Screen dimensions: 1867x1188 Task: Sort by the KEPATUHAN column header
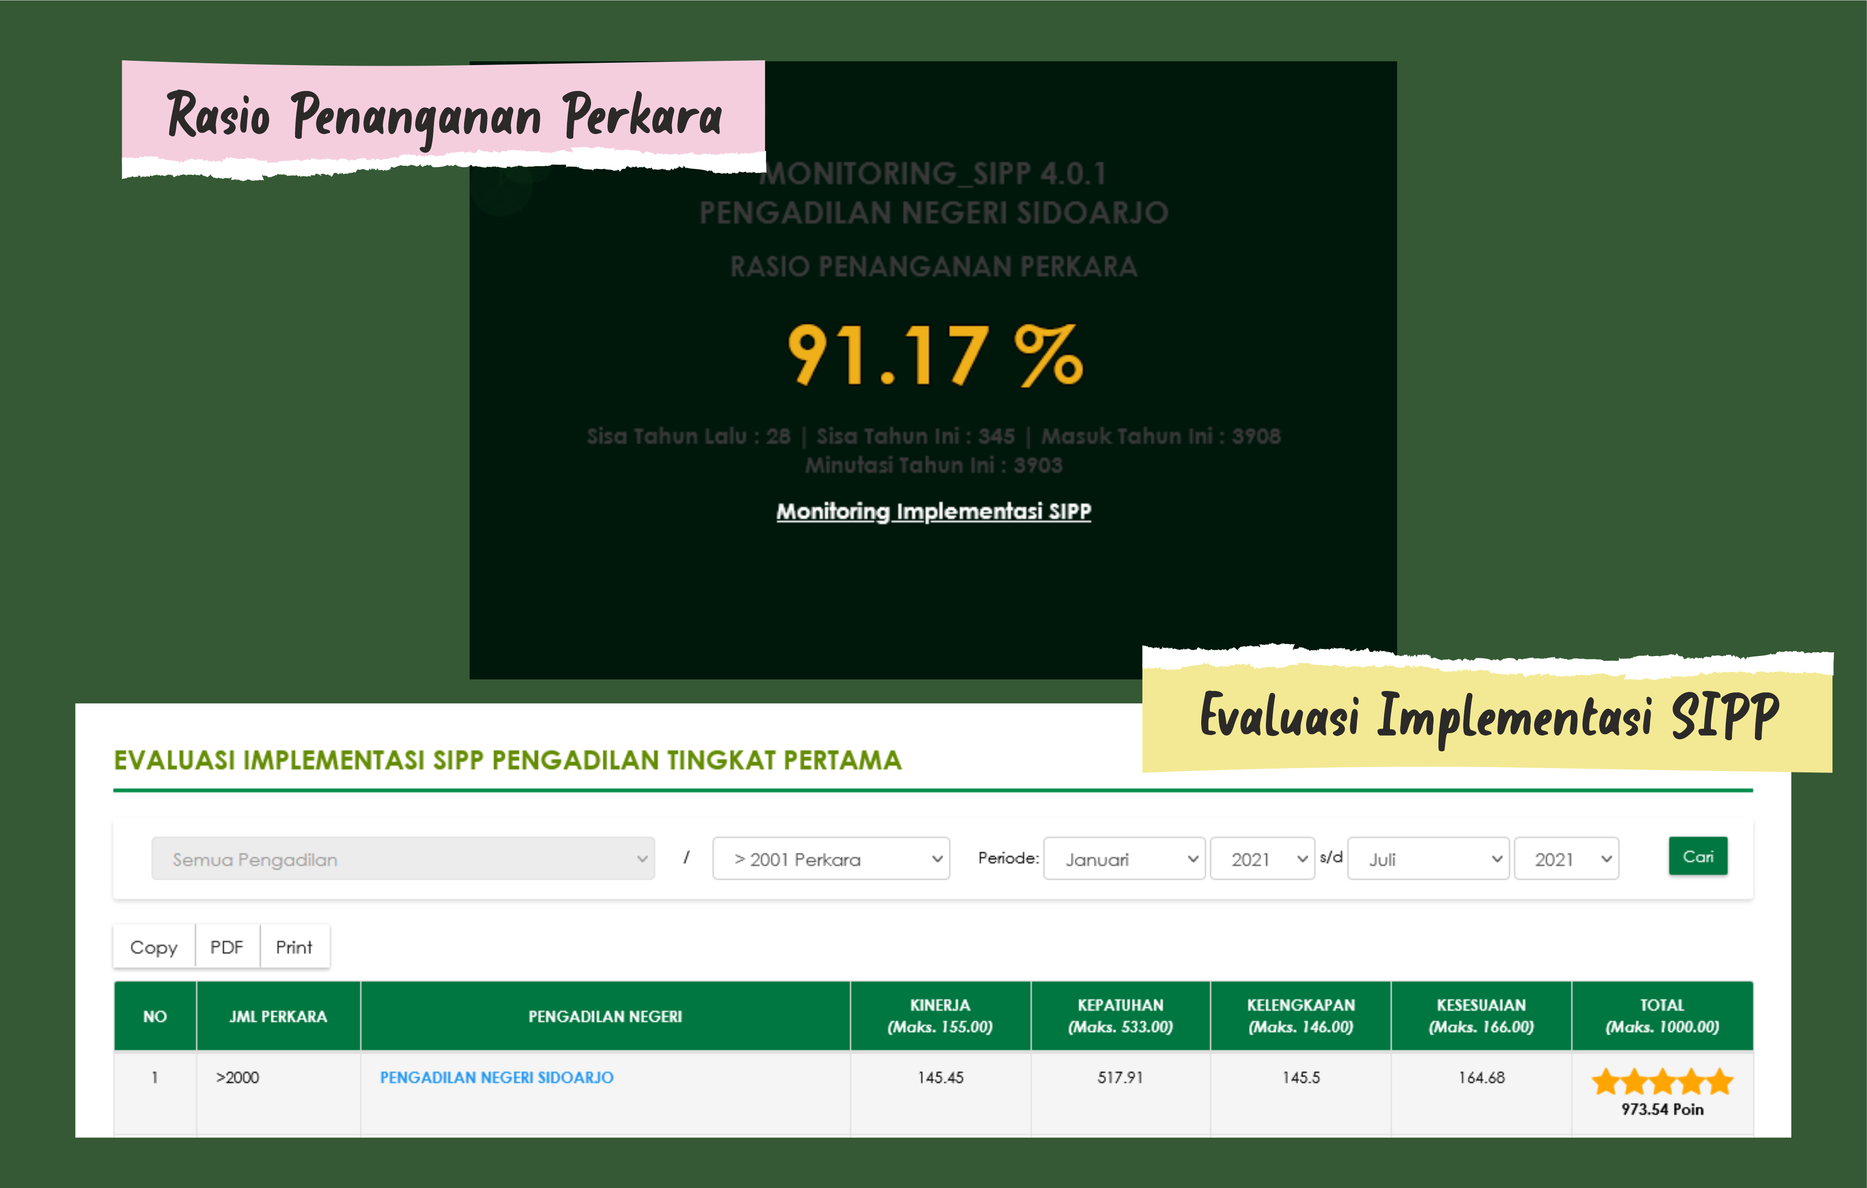coord(1120,1016)
